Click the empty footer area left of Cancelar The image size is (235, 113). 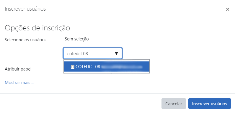[81, 104]
